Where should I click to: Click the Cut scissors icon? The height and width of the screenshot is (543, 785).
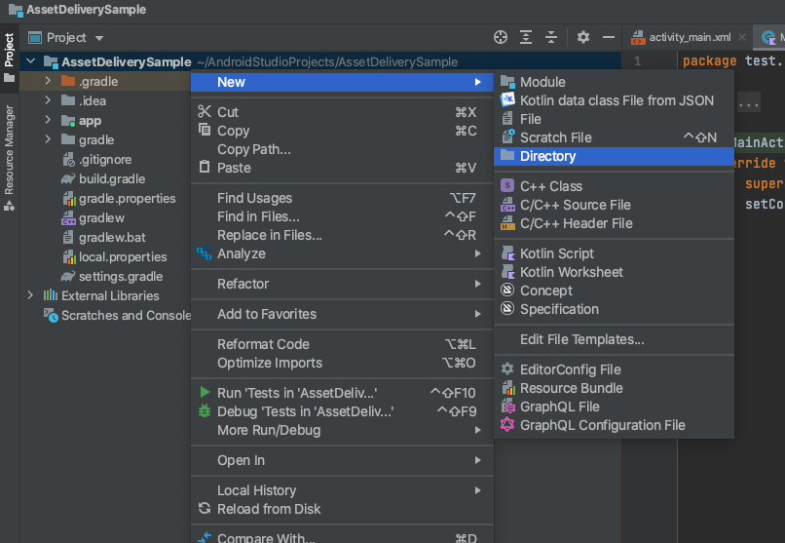click(x=205, y=111)
